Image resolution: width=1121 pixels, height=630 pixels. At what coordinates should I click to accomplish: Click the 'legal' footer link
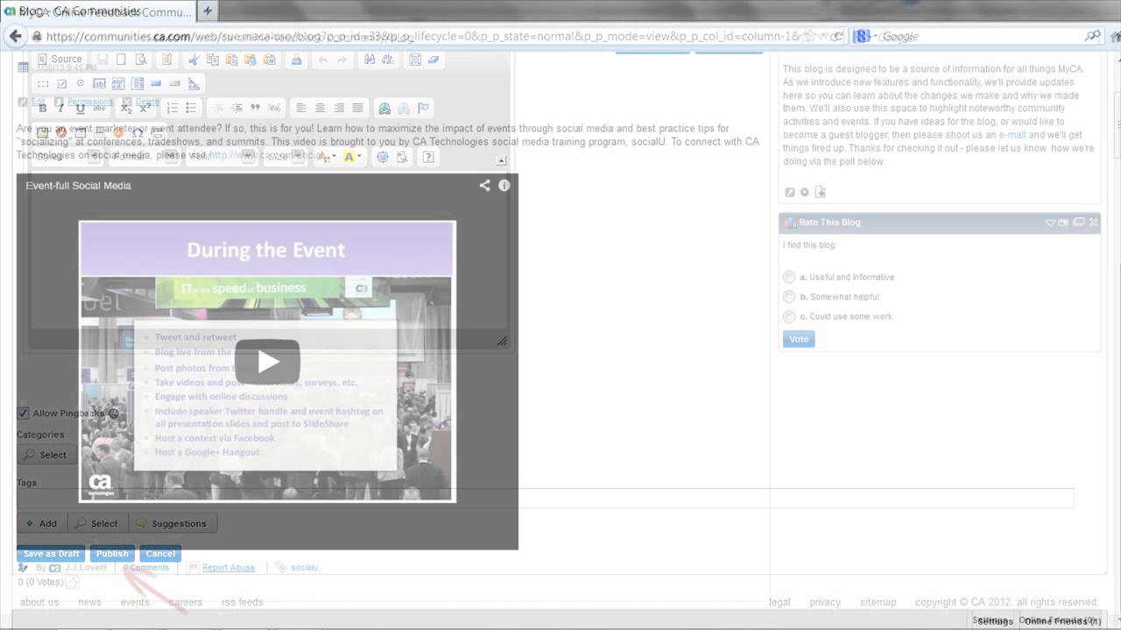tap(779, 602)
